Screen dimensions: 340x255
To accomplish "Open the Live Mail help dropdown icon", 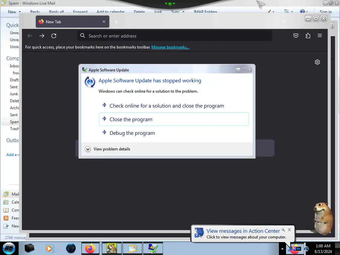I will 303,12.
